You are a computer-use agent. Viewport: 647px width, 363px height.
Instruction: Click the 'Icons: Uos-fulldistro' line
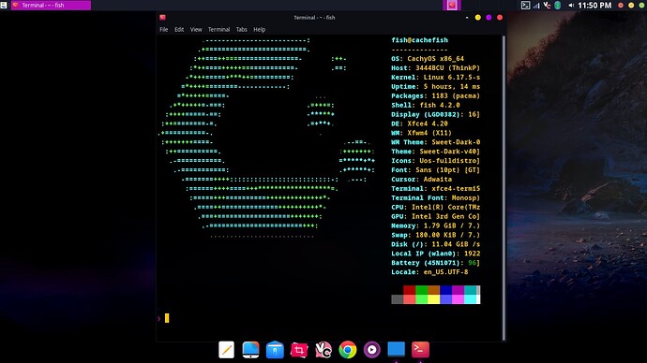(436, 161)
